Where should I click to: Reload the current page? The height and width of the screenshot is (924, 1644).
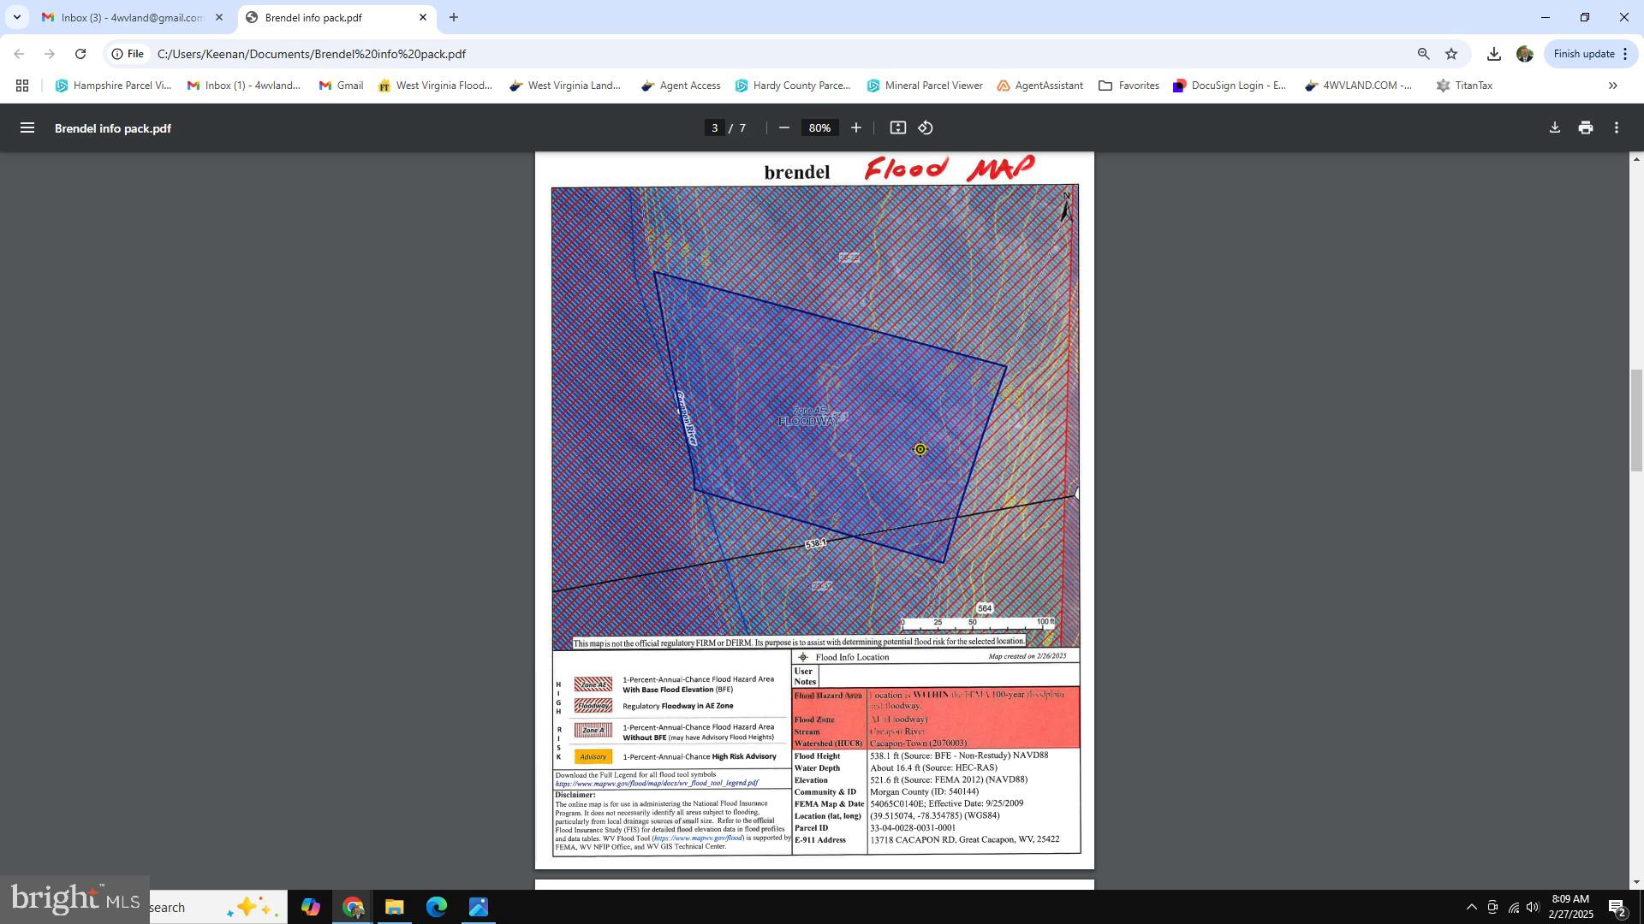point(80,54)
